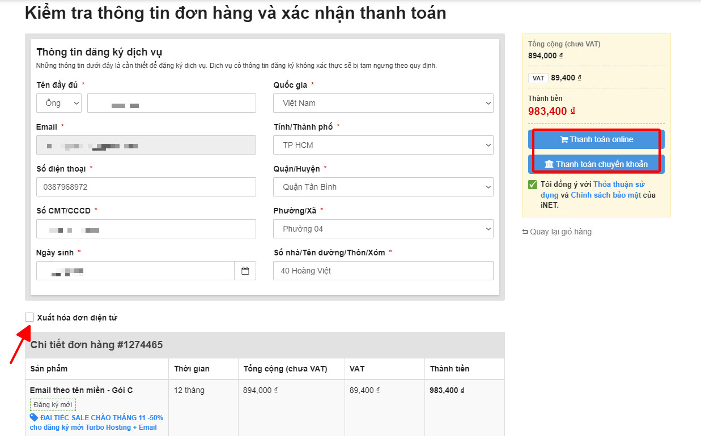This screenshot has width=701, height=436.
Task: Click the Thanh toán online button
Action: click(596, 139)
